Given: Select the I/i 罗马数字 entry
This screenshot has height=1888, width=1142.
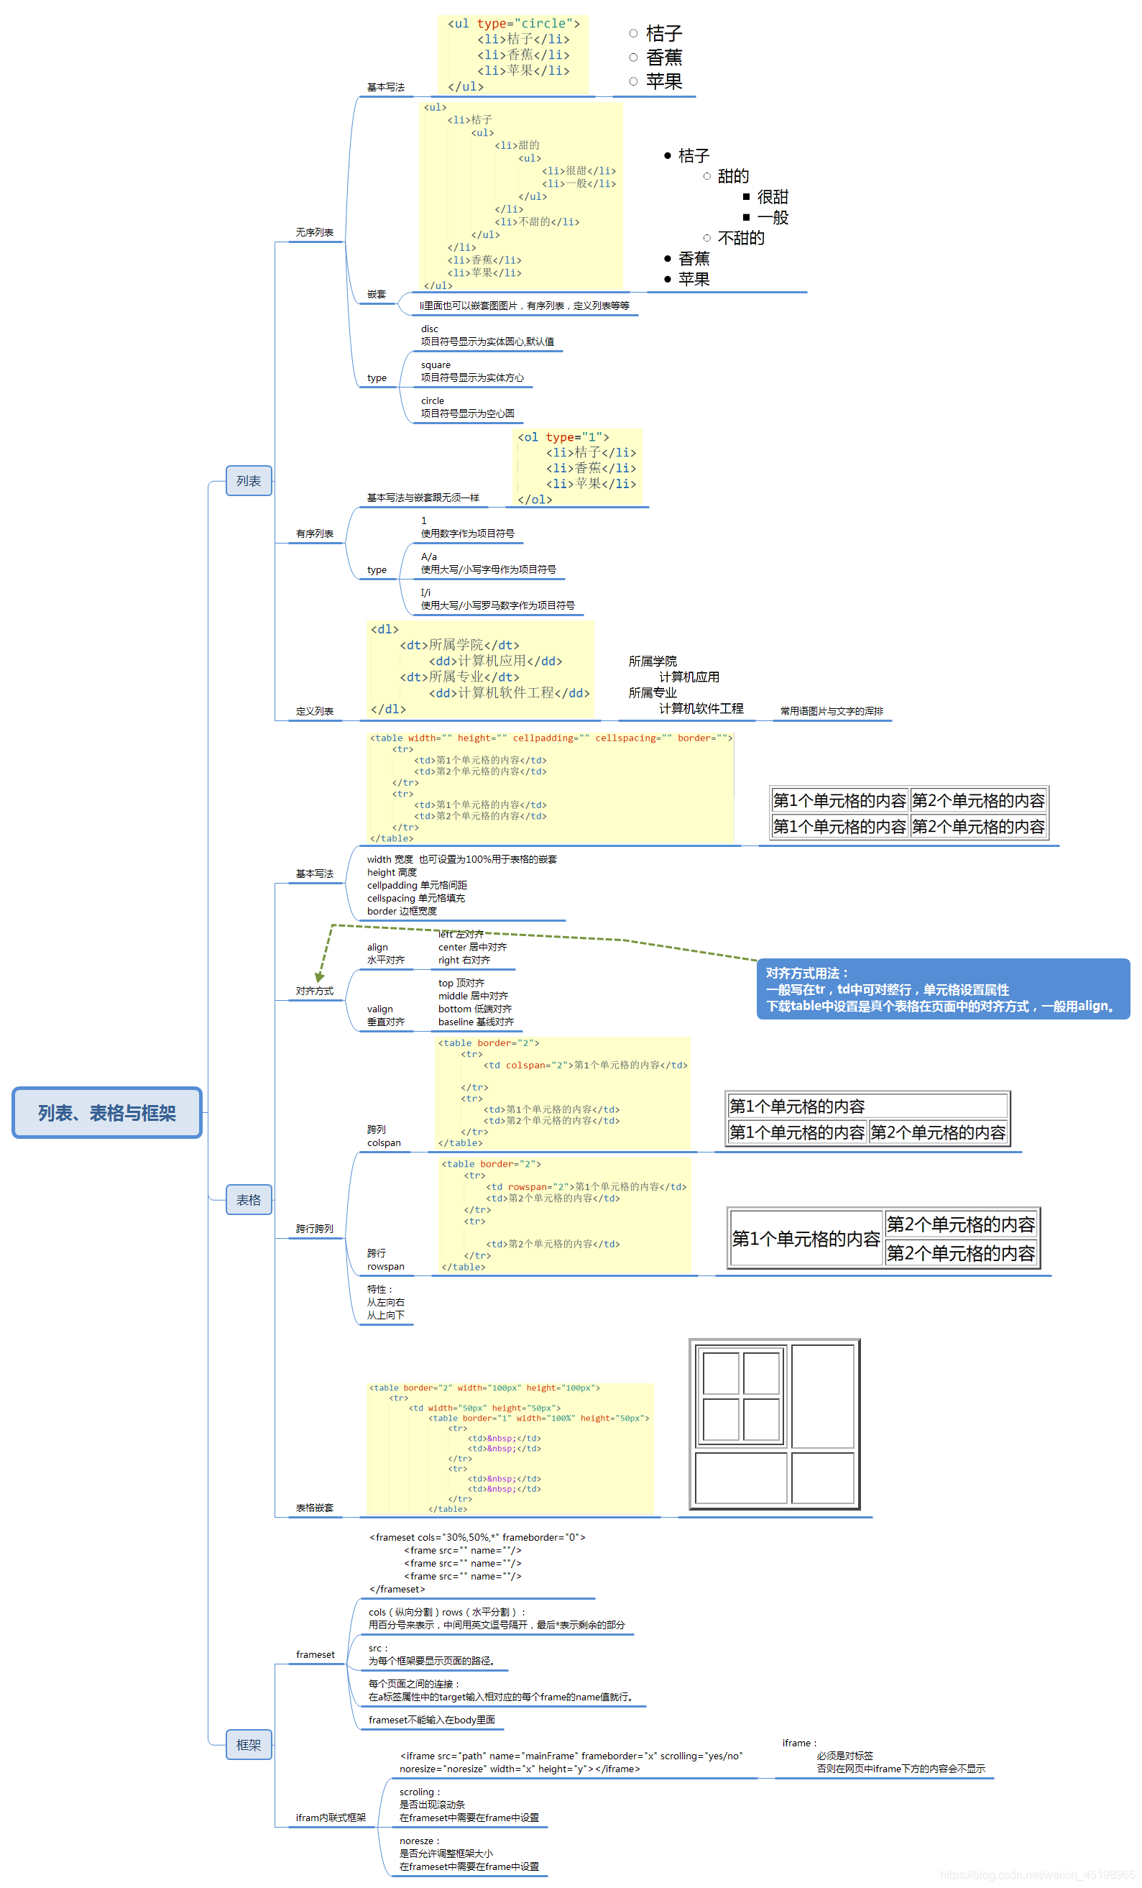Looking at the screenshot, I should (x=497, y=599).
